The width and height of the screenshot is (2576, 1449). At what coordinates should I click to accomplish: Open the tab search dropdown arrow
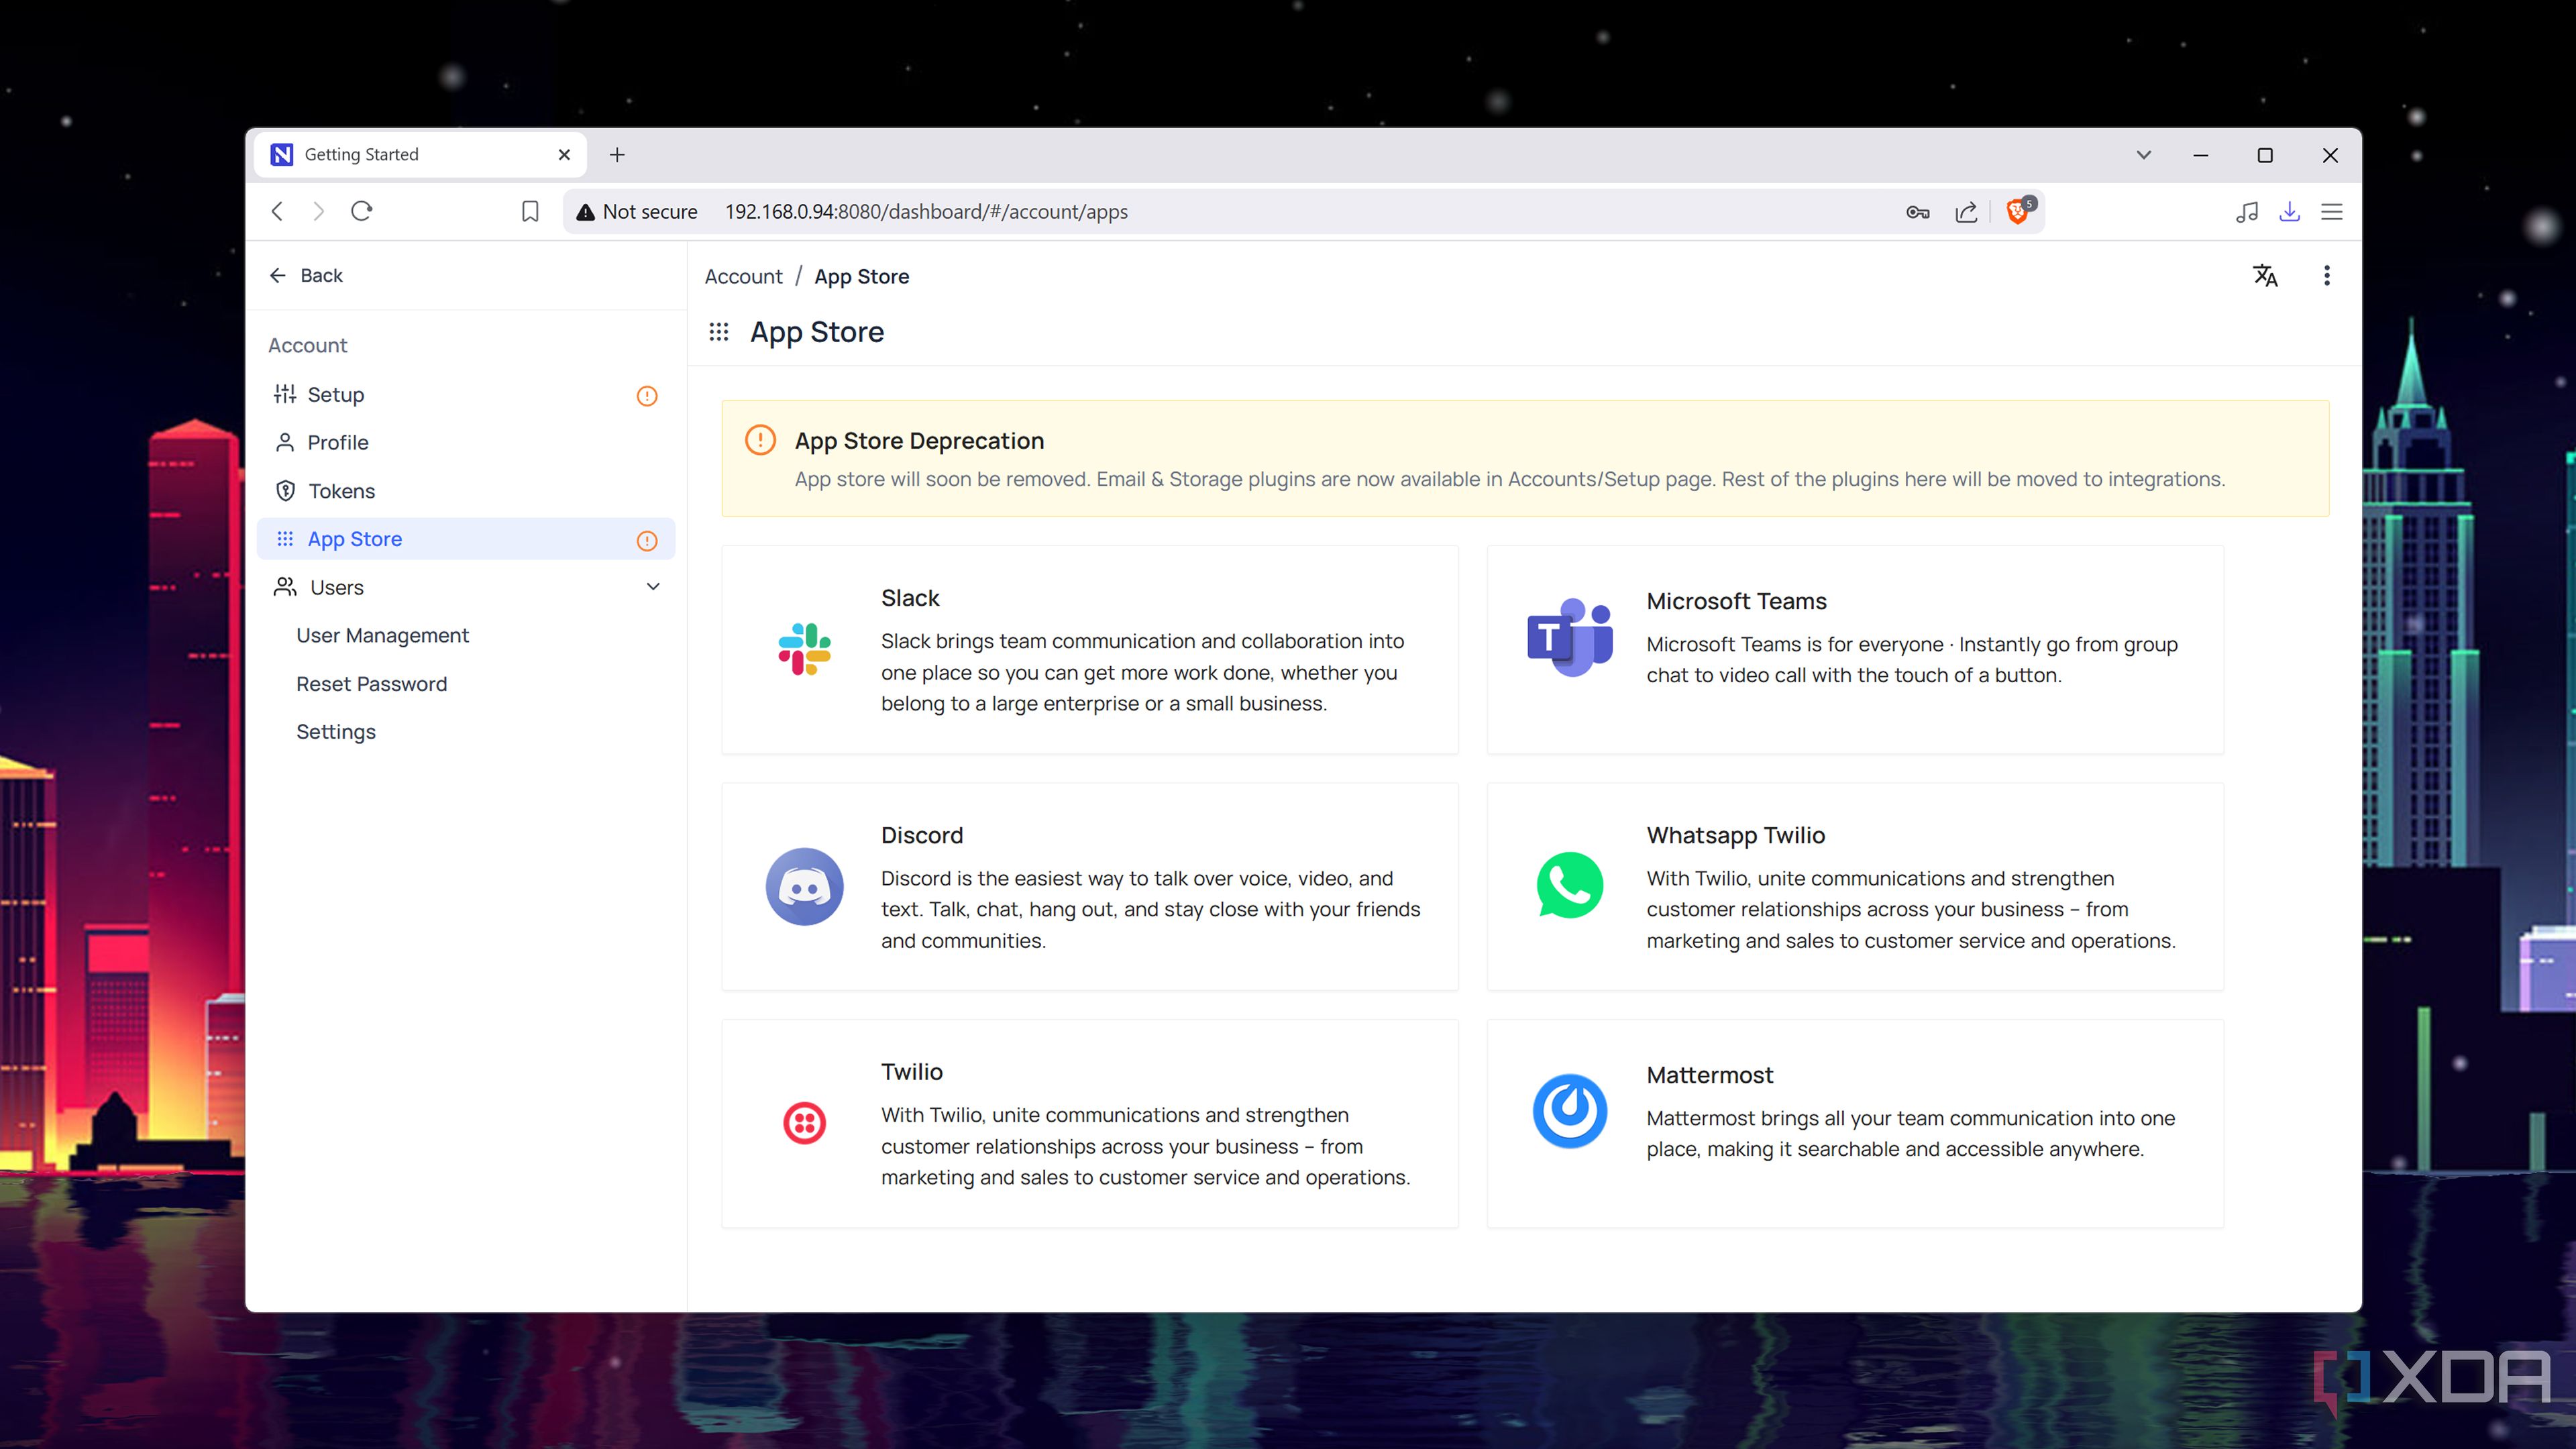point(2143,155)
